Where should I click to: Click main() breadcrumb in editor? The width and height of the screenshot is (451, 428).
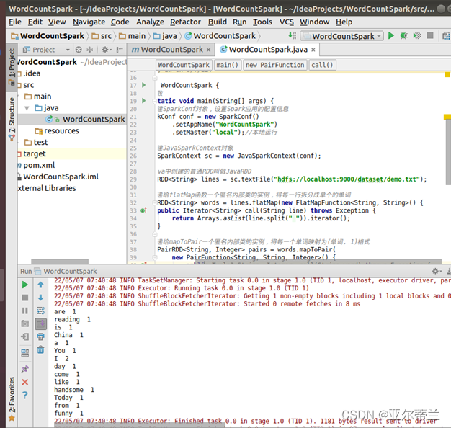click(x=227, y=65)
